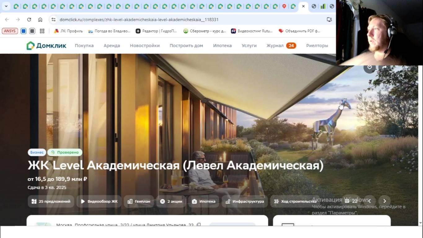Open the Погода во Владиво… bookmark
Viewport: 423px width, 238px height.
click(x=109, y=31)
